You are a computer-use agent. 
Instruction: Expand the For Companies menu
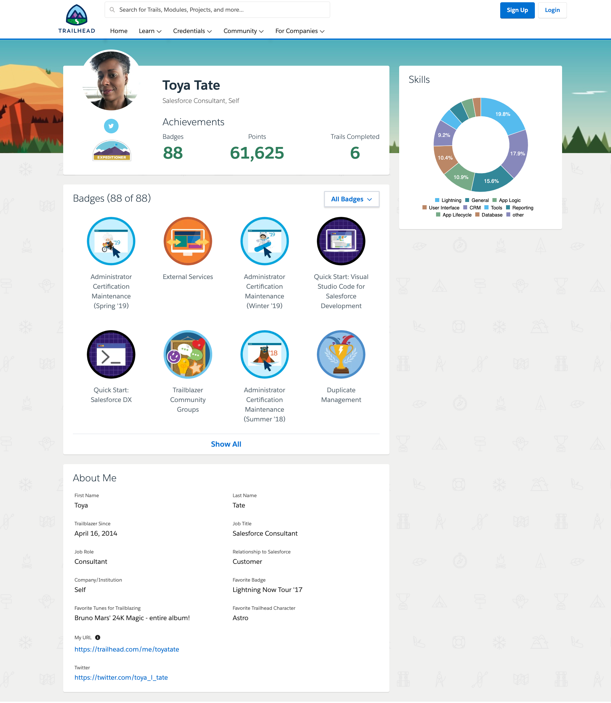click(x=300, y=31)
